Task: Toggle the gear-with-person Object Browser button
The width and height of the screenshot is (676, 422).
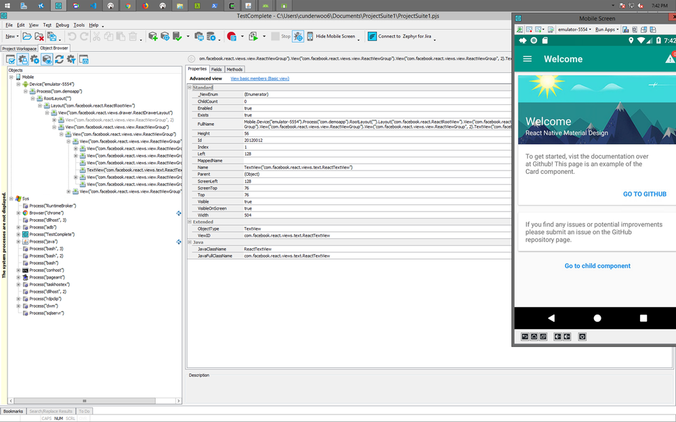Action: click(x=23, y=60)
